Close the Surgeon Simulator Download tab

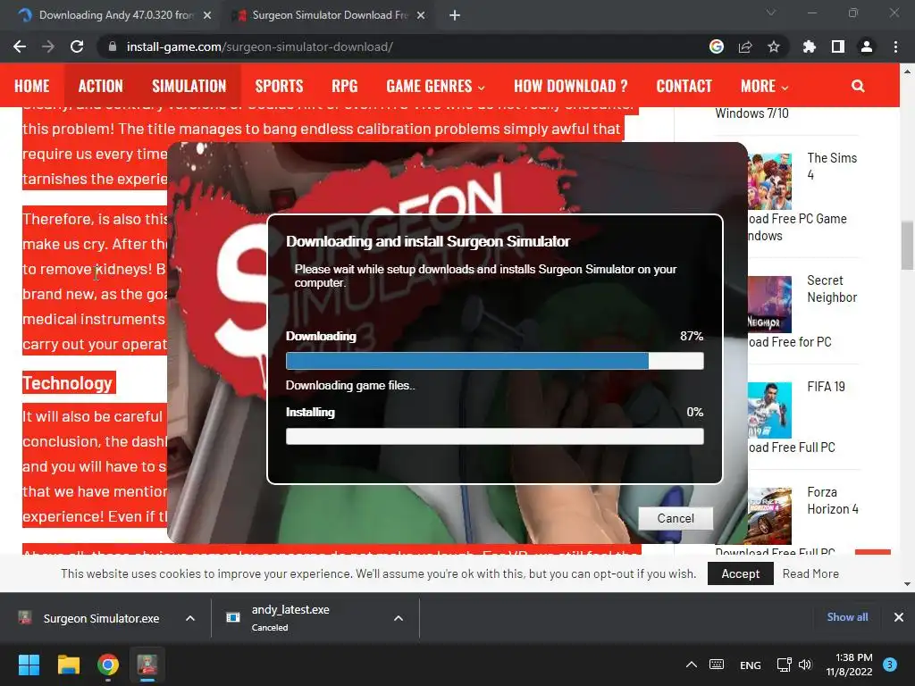421,15
